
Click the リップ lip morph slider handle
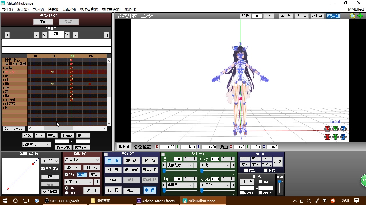pyautogui.click(x=202, y=171)
